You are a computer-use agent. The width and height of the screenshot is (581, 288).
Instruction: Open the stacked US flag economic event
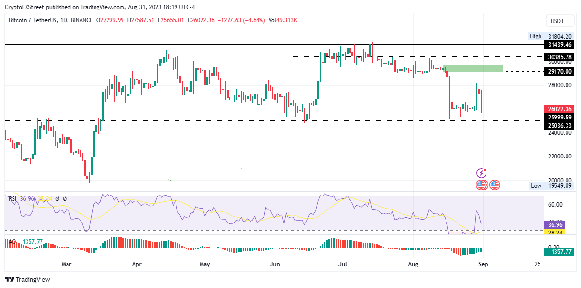click(x=481, y=184)
